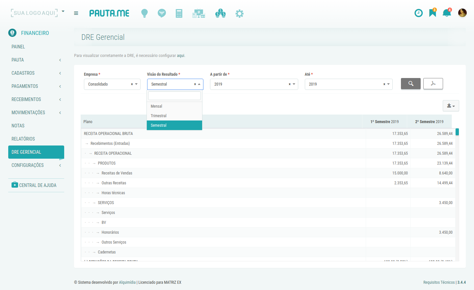Image resolution: width=474 pixels, height=290 pixels.
Task: Click the dropdown search input field
Action: click(174, 95)
